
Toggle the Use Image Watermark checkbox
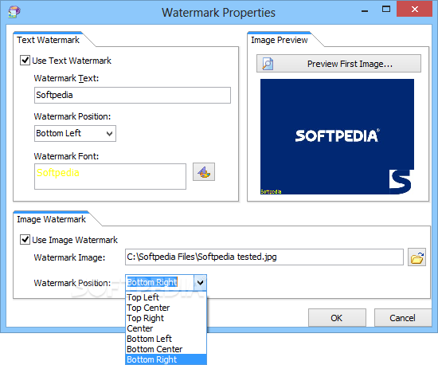[25, 240]
